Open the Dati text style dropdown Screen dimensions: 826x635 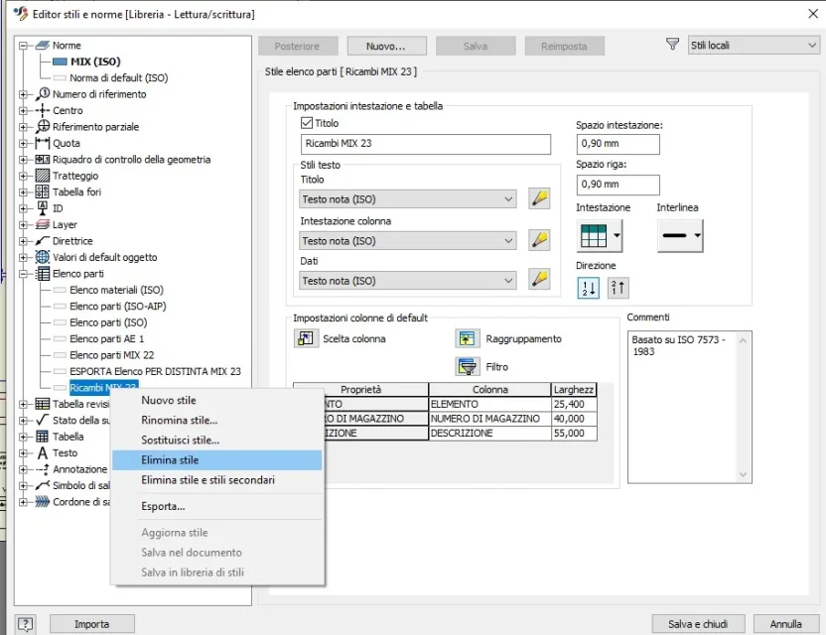coord(407,281)
